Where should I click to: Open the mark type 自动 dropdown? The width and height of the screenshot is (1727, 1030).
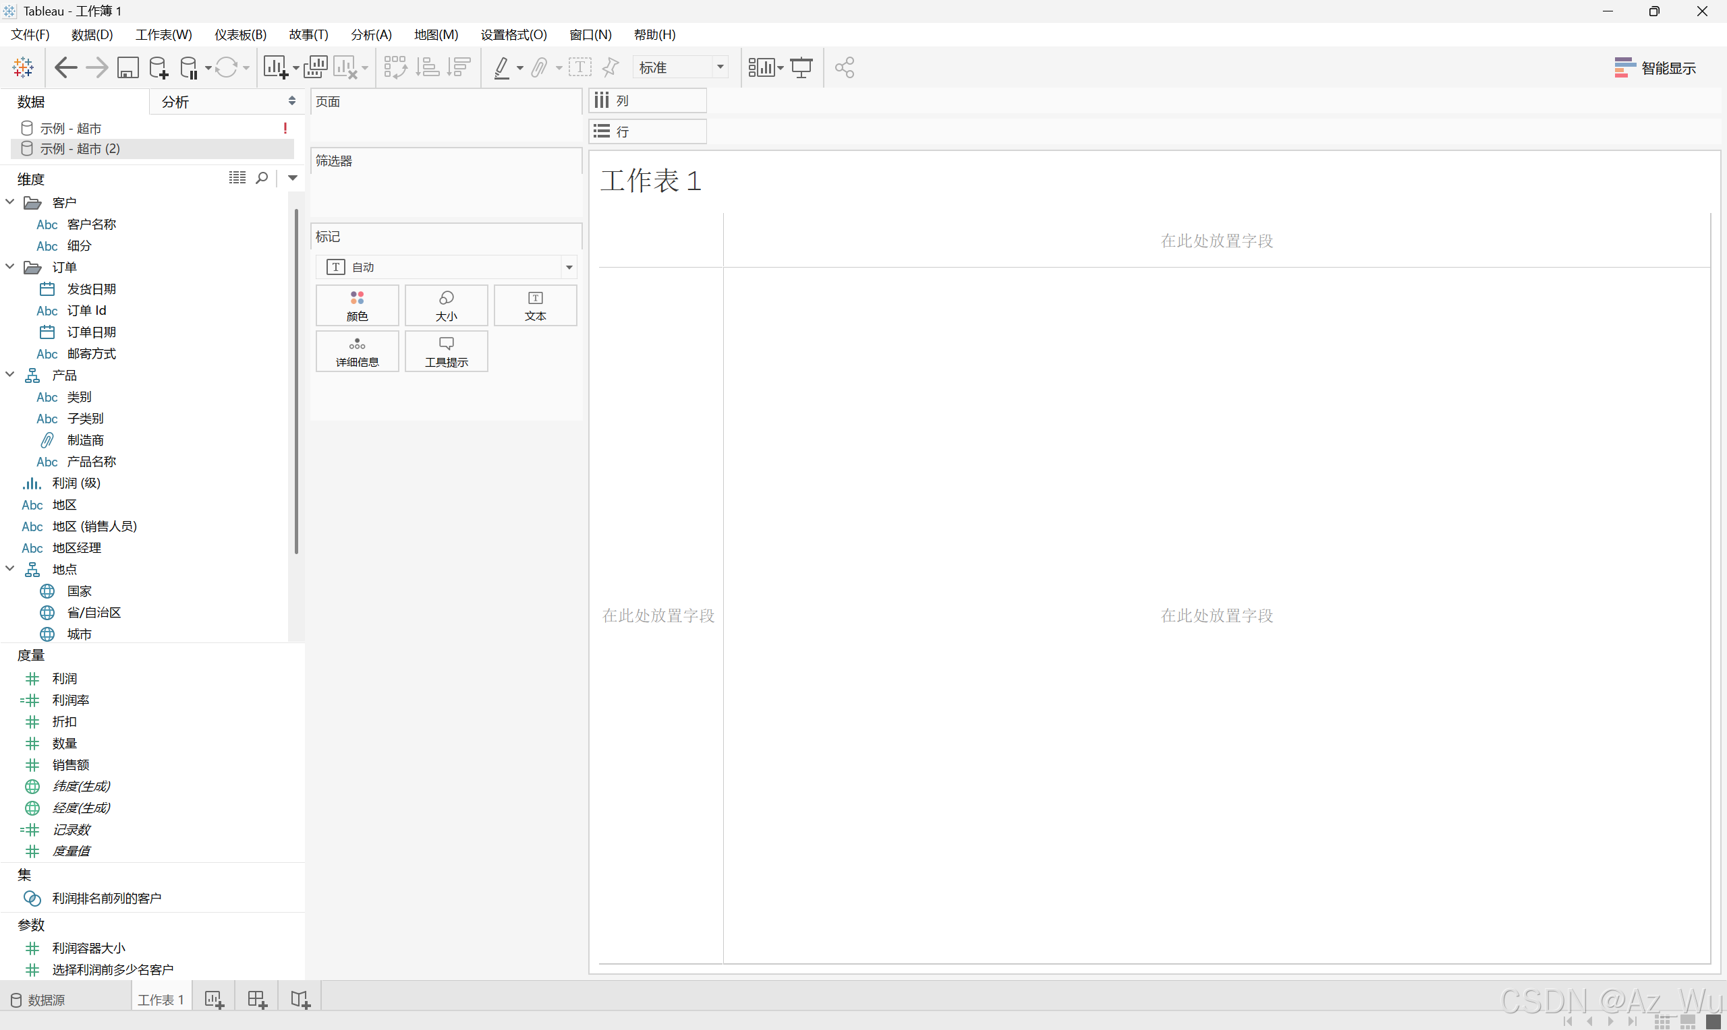(x=569, y=267)
